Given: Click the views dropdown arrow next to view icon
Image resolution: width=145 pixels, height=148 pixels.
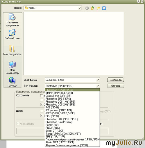Looking at the screenshot, I should click(x=107, y=8).
